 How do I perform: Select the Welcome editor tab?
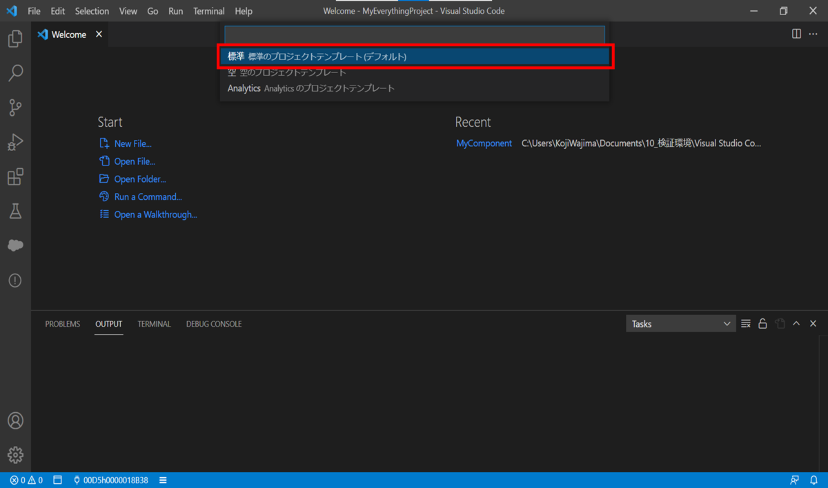click(x=70, y=34)
